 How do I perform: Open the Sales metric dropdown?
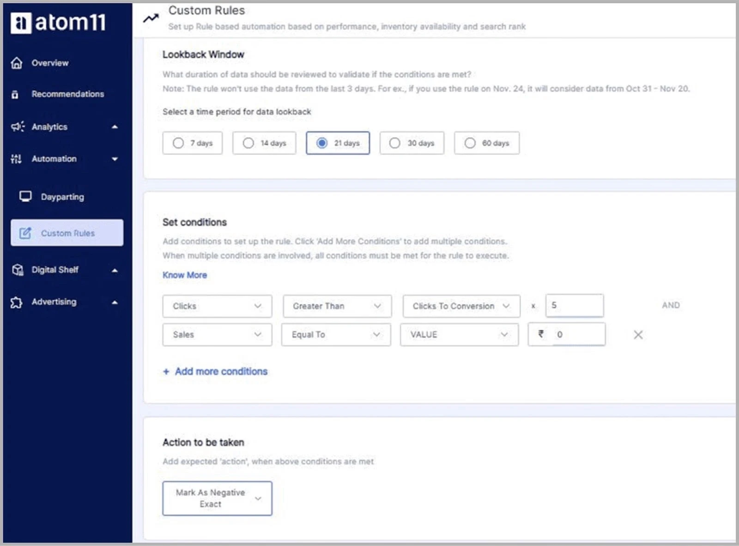[217, 335]
